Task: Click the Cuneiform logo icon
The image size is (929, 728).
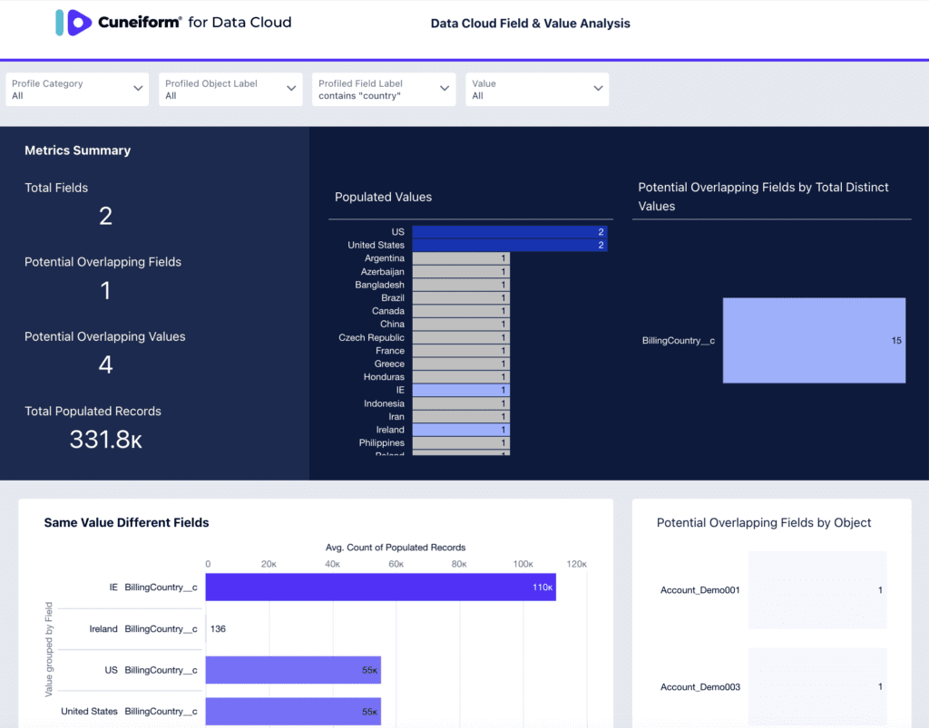Action: point(73,23)
